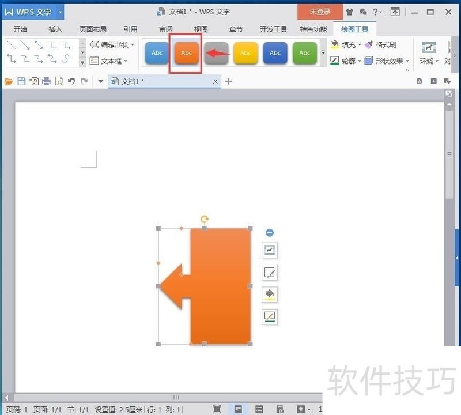The image size is (461, 415).
Task: Select the plain curved connector shape
Action: click(25, 59)
